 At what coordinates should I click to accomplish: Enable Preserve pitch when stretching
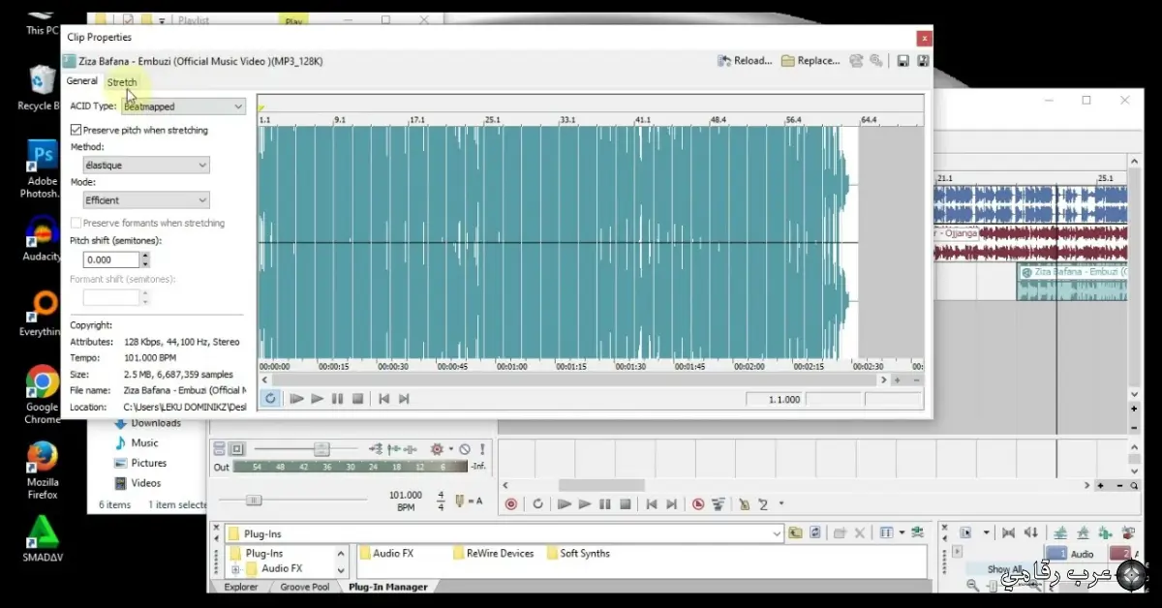76,129
